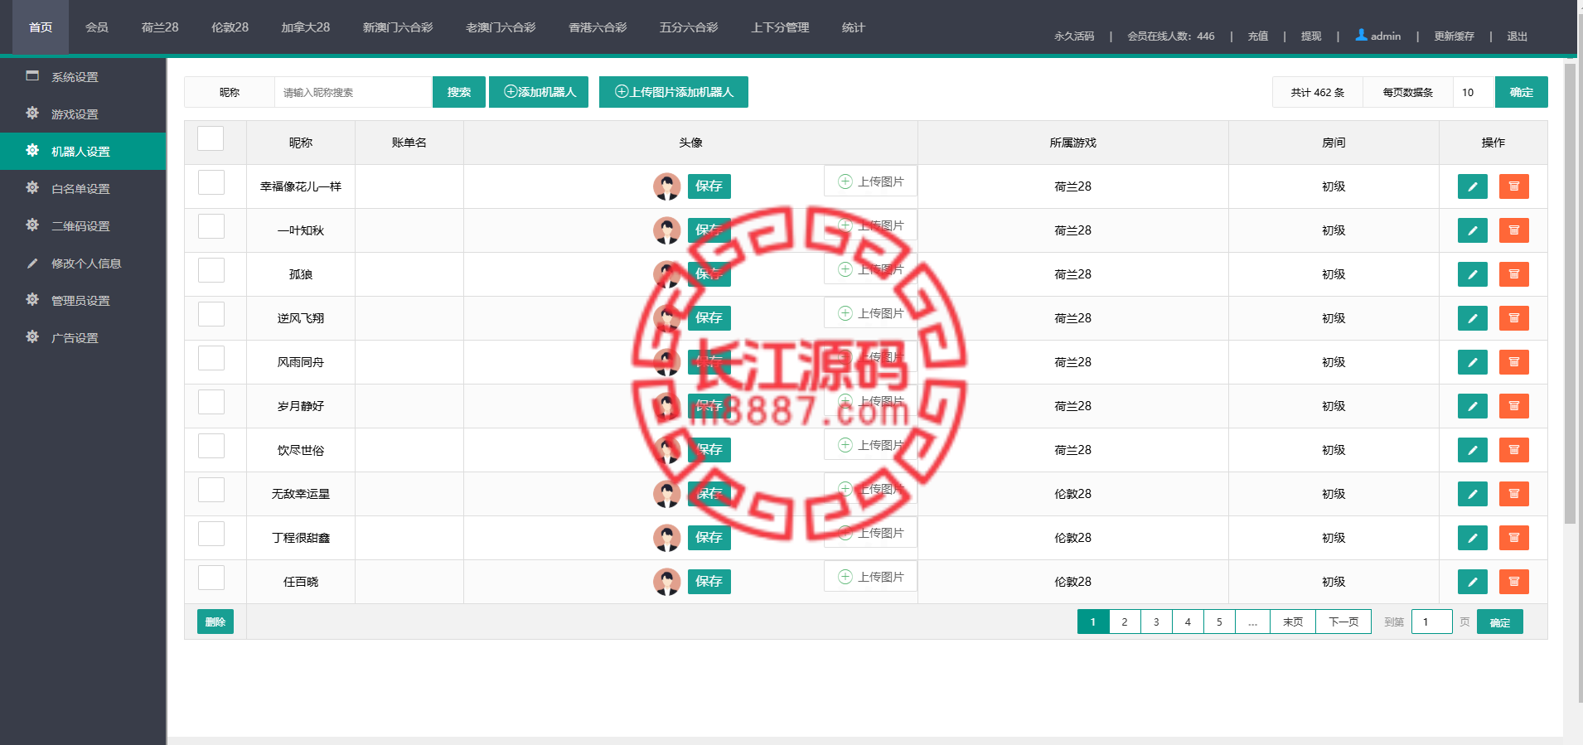Delete the 逆风飞翔 robot row
This screenshot has width=1583, height=745.
(x=1513, y=318)
